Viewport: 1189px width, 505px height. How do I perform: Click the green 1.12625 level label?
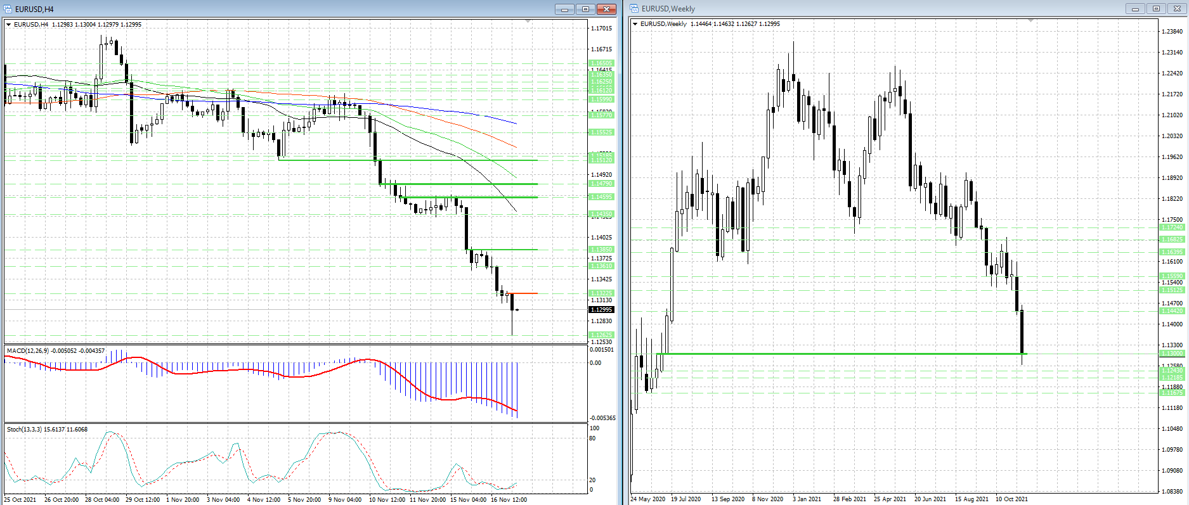(601, 335)
